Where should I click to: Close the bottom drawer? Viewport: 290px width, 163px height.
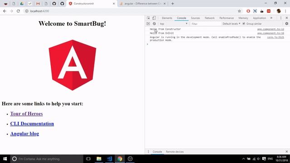[x=287, y=152]
